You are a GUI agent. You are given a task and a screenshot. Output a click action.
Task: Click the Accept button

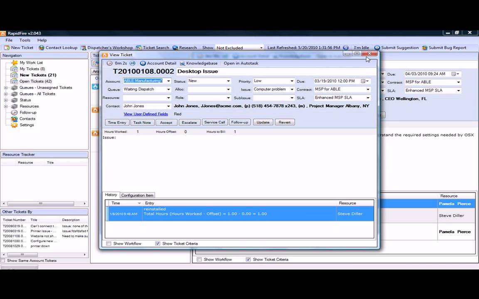click(166, 123)
